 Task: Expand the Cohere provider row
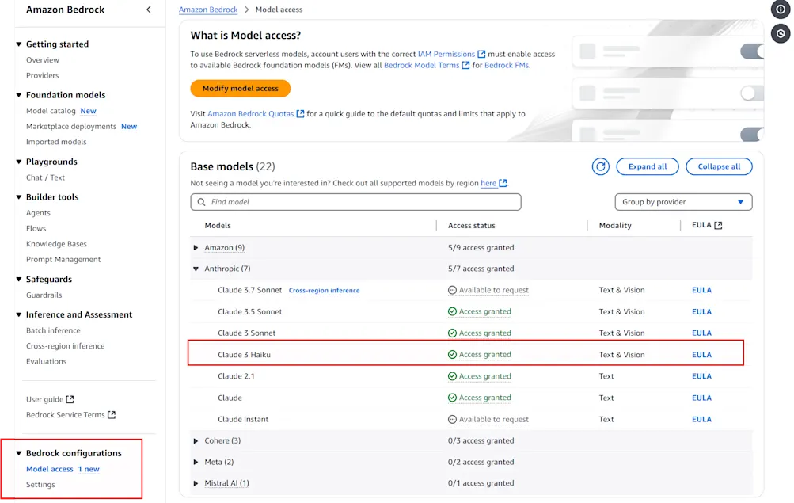click(x=196, y=440)
